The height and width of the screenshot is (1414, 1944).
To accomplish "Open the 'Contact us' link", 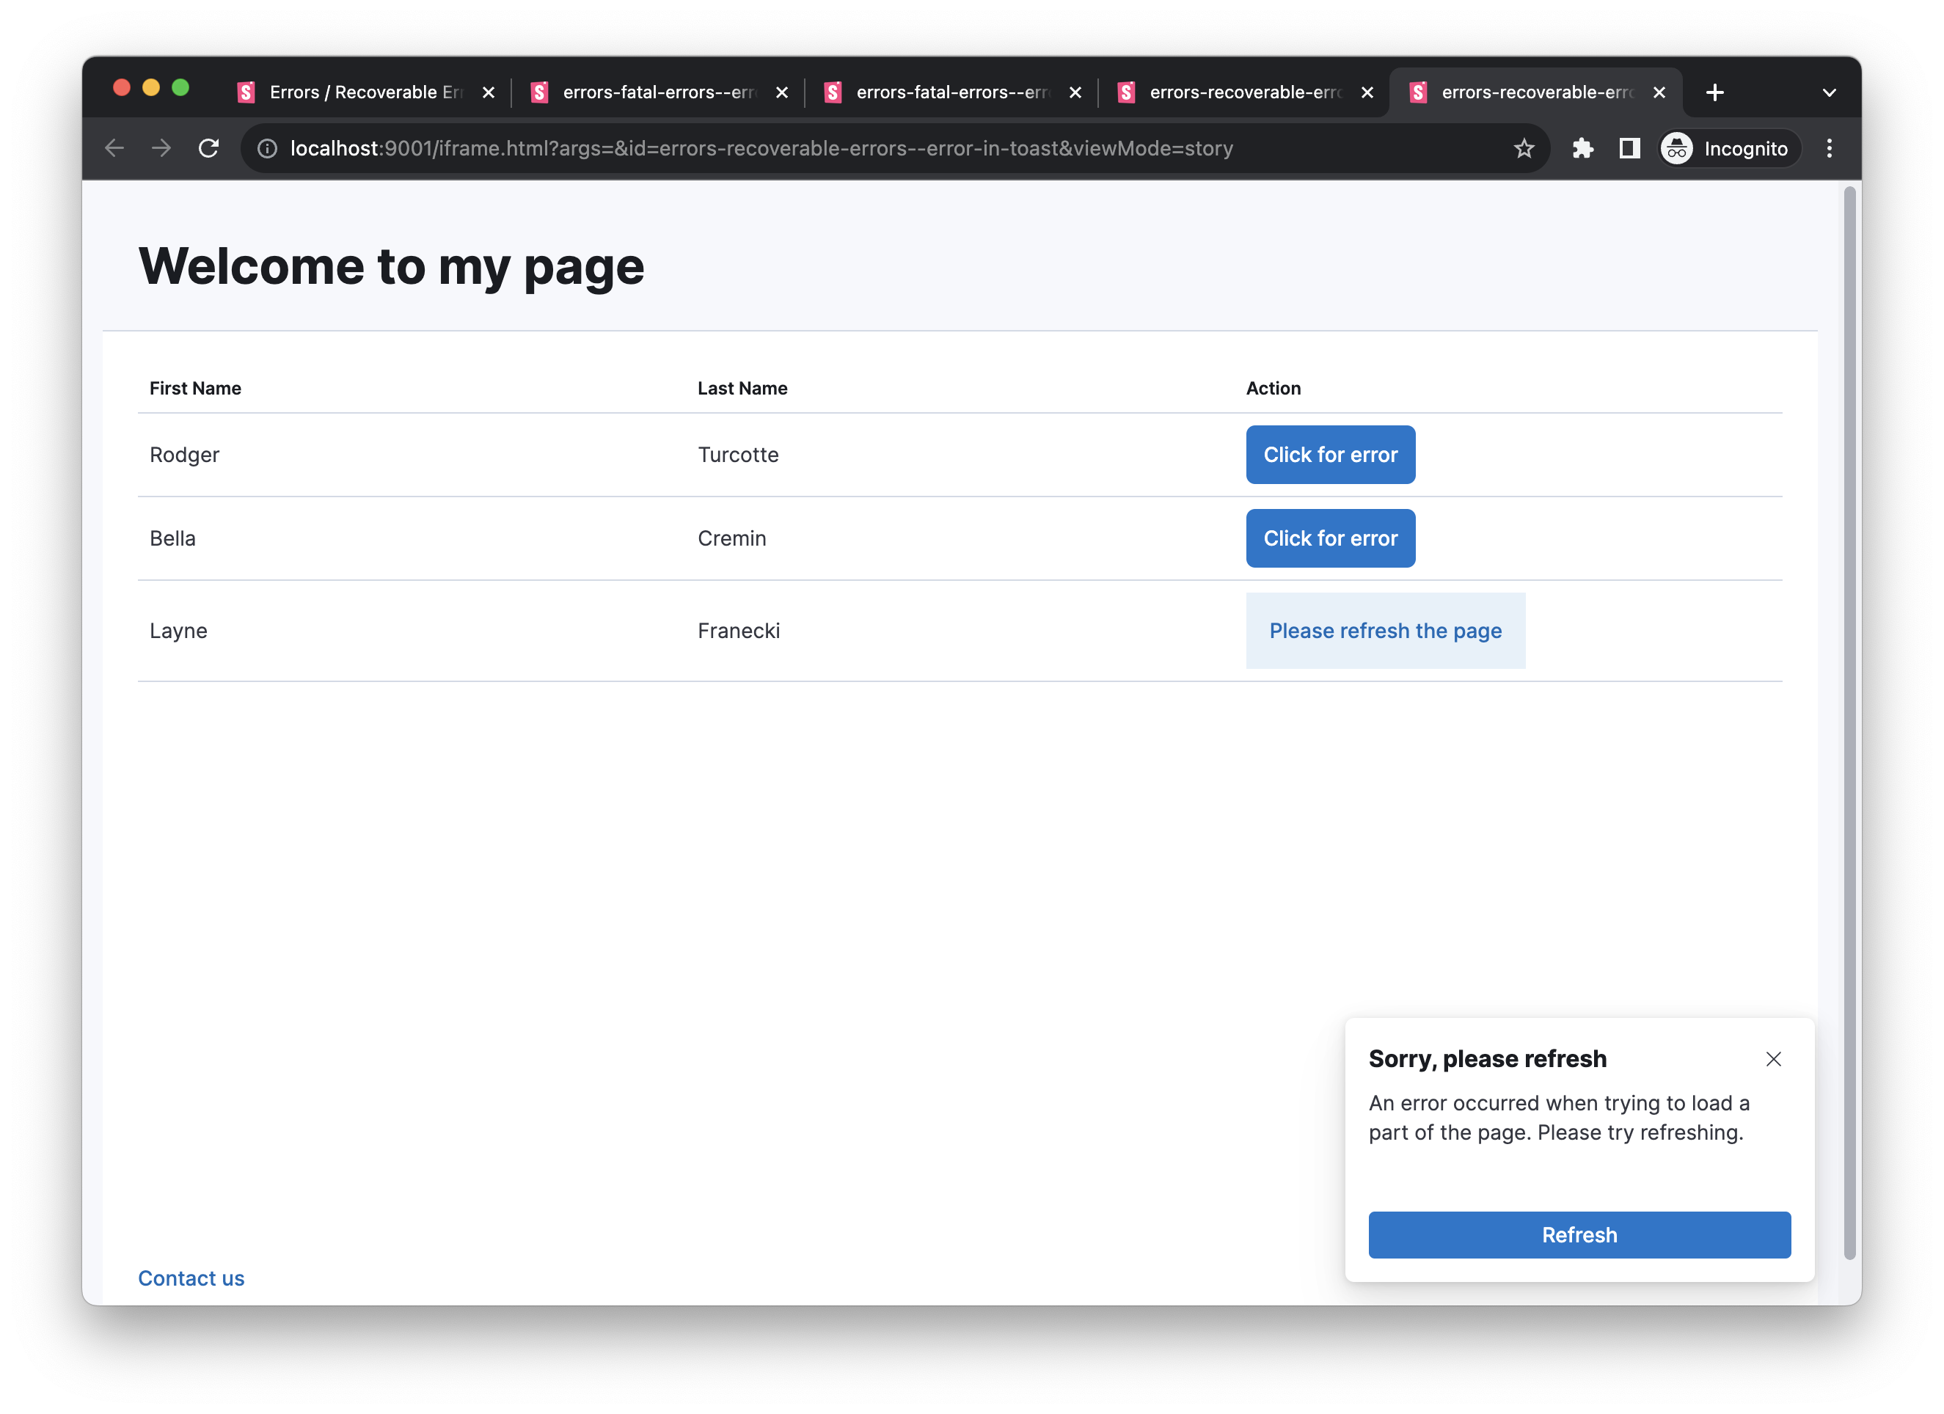I will click(x=190, y=1278).
